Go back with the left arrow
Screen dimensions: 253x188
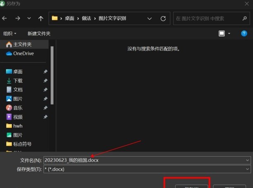coord(5,19)
